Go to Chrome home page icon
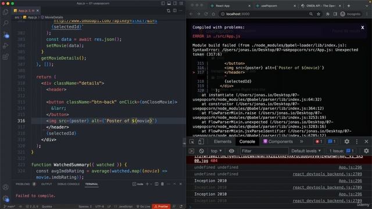Screen dimensions: 372x209 point(213,14)
